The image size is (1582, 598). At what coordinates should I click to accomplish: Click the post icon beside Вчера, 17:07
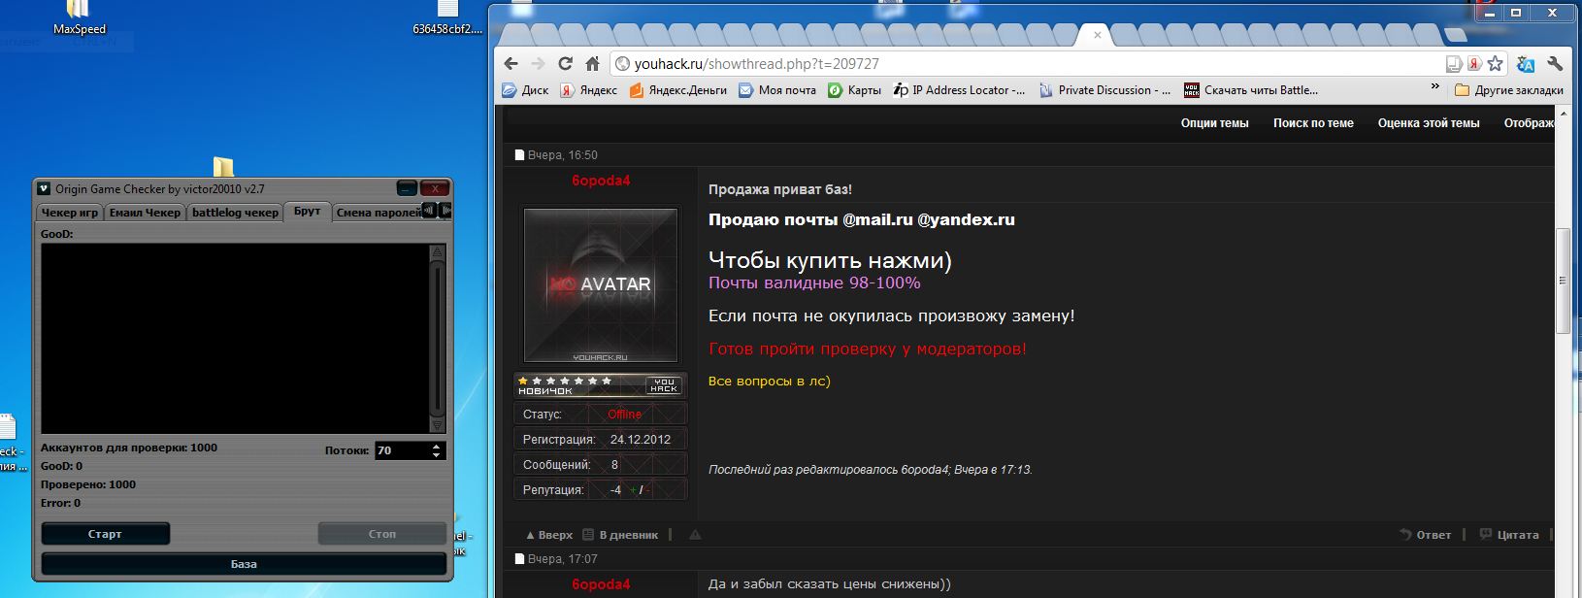[x=519, y=559]
